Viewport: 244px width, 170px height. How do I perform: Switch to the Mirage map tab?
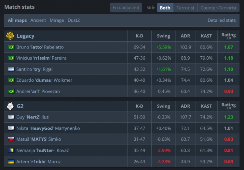57,20
